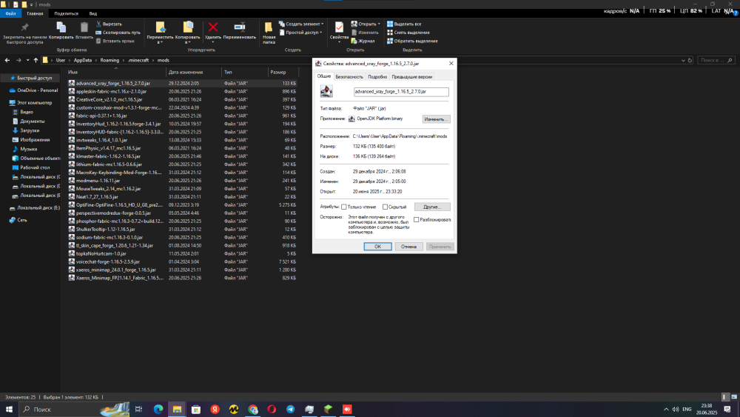Refresh the mods folder view
The width and height of the screenshot is (740, 417).
pos(690,61)
